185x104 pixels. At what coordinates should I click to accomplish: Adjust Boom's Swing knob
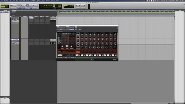click(x=62, y=46)
